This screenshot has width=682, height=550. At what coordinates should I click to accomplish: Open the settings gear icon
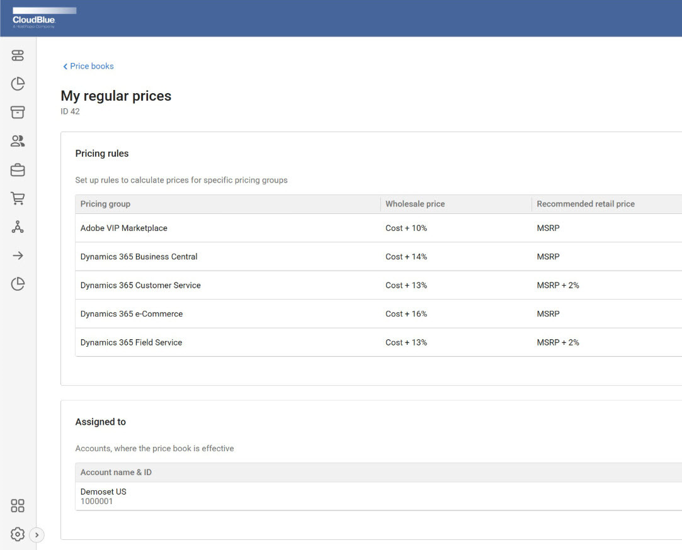click(x=18, y=534)
